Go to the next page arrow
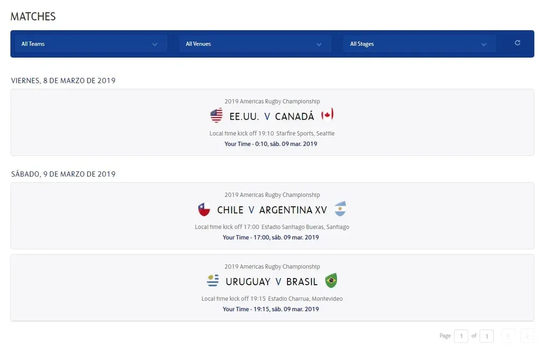The image size is (540, 347). click(527, 336)
